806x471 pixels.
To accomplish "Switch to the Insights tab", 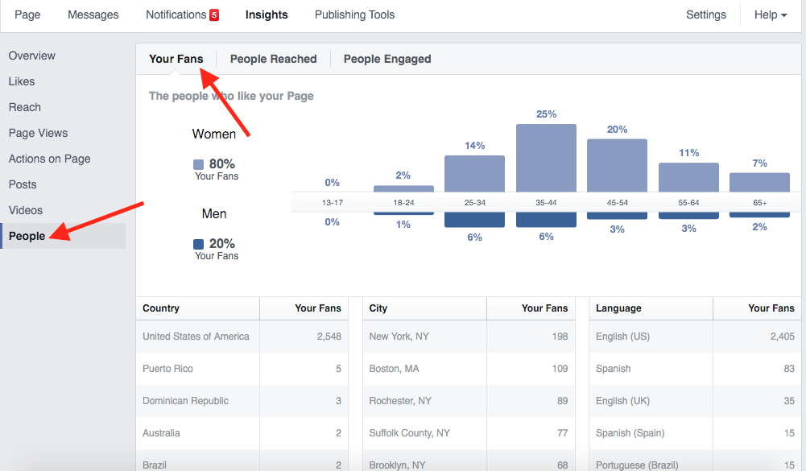I will point(266,14).
